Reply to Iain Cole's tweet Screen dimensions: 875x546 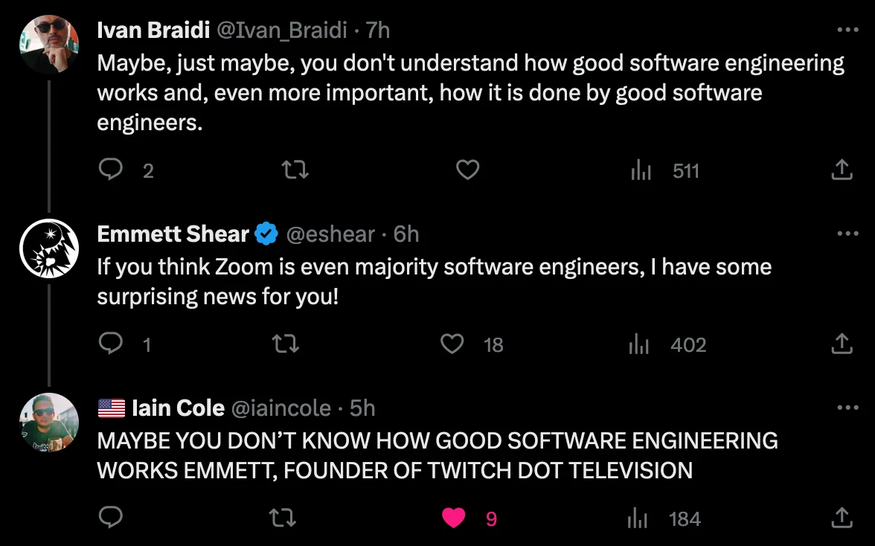[x=110, y=518]
